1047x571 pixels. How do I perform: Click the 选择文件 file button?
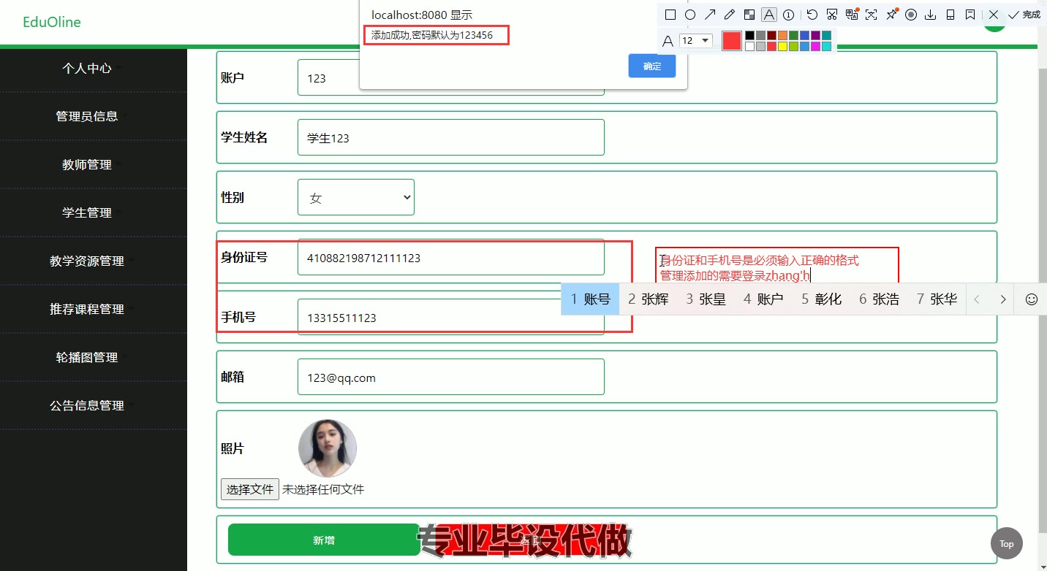point(250,489)
